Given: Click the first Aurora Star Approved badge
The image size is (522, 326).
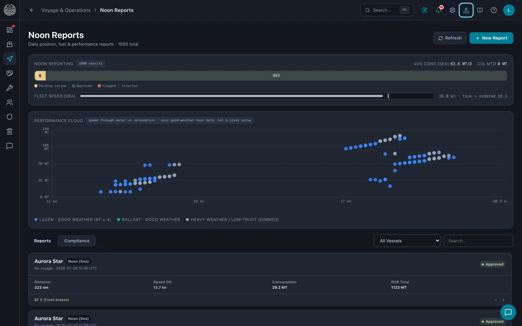Looking at the screenshot, I should pos(493,264).
